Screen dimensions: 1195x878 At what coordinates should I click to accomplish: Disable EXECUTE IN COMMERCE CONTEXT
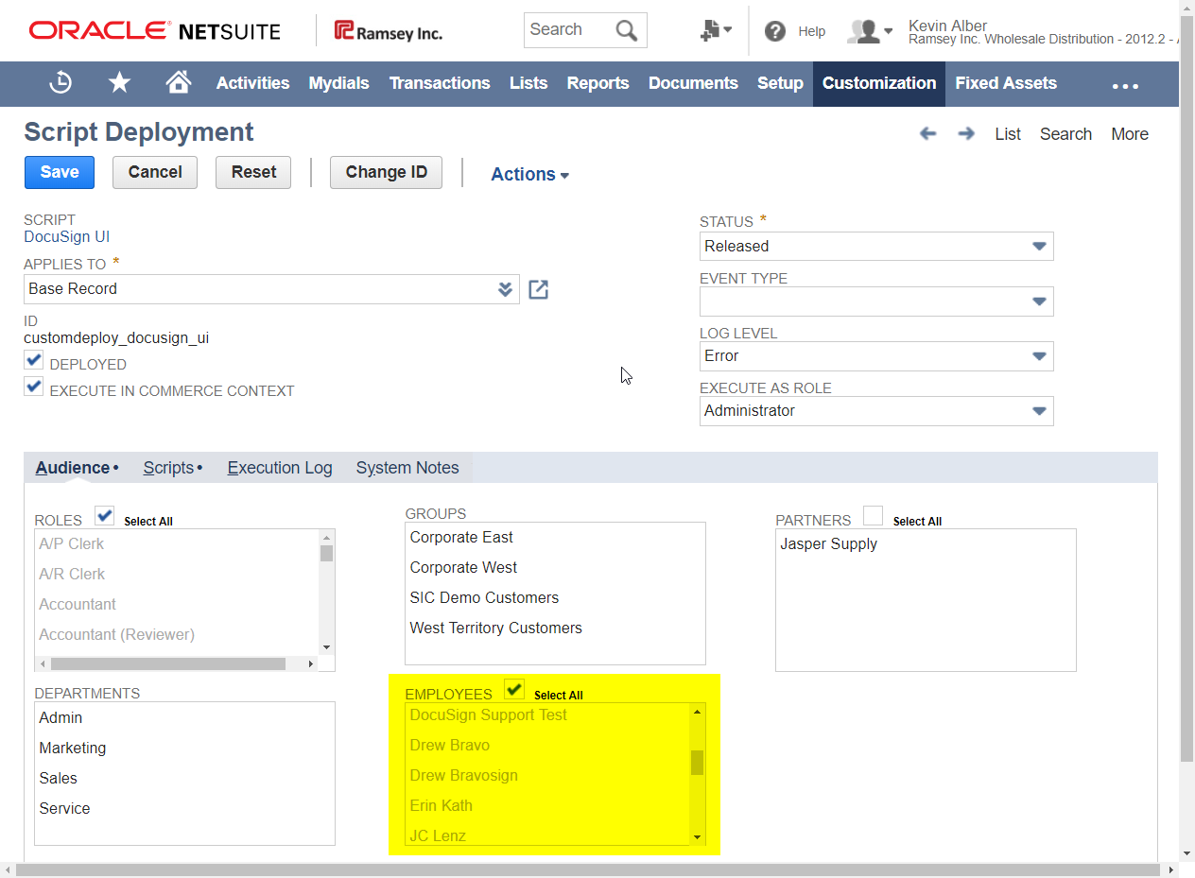point(33,386)
